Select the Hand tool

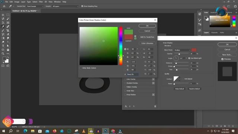(x=8, y=50)
